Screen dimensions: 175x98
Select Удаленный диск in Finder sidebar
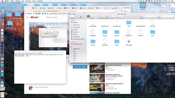coord(78,44)
